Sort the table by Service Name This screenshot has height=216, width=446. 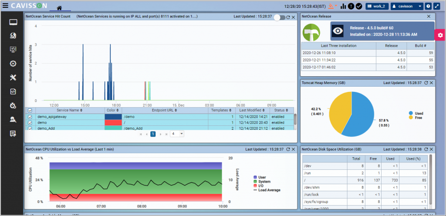70,110
